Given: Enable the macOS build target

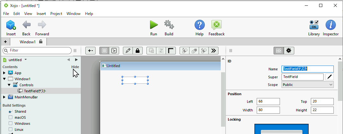Looking at the screenshot, I should 11,117.
